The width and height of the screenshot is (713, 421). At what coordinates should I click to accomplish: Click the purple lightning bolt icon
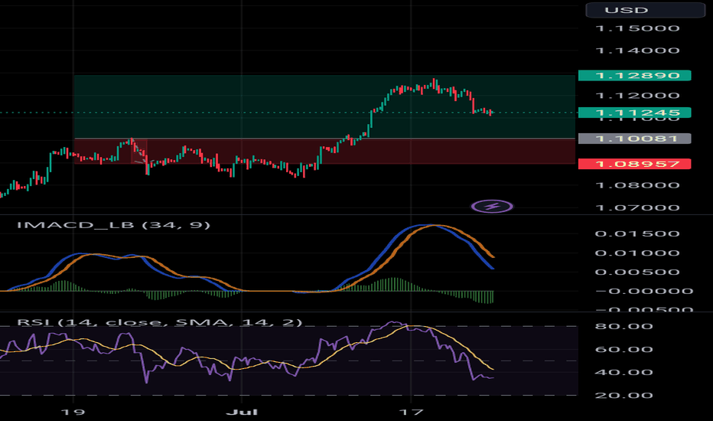click(x=492, y=207)
